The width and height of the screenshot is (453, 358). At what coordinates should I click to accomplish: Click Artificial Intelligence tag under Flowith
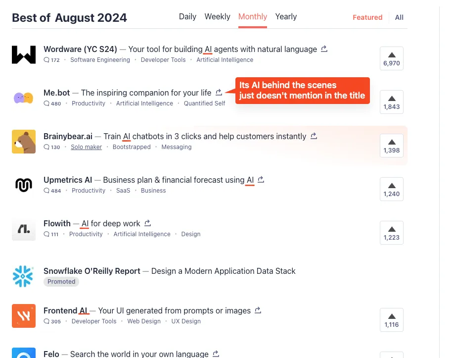point(142,234)
